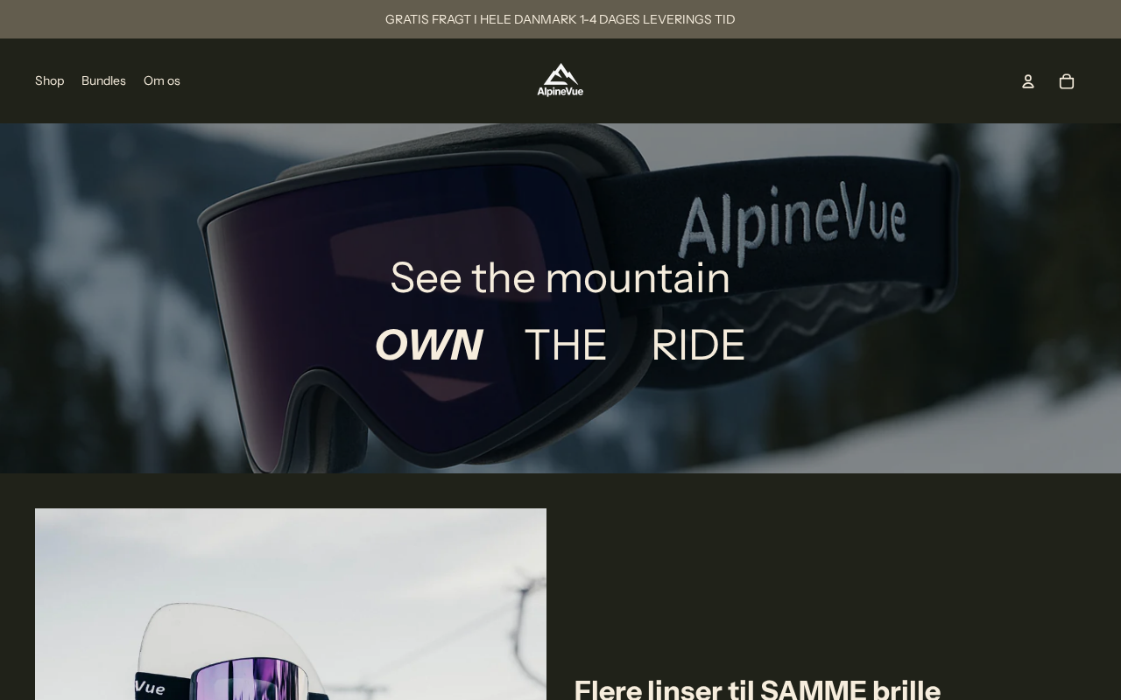The width and height of the screenshot is (1121, 700).
Task: Go to the Bundles menu item
Action: [x=103, y=80]
